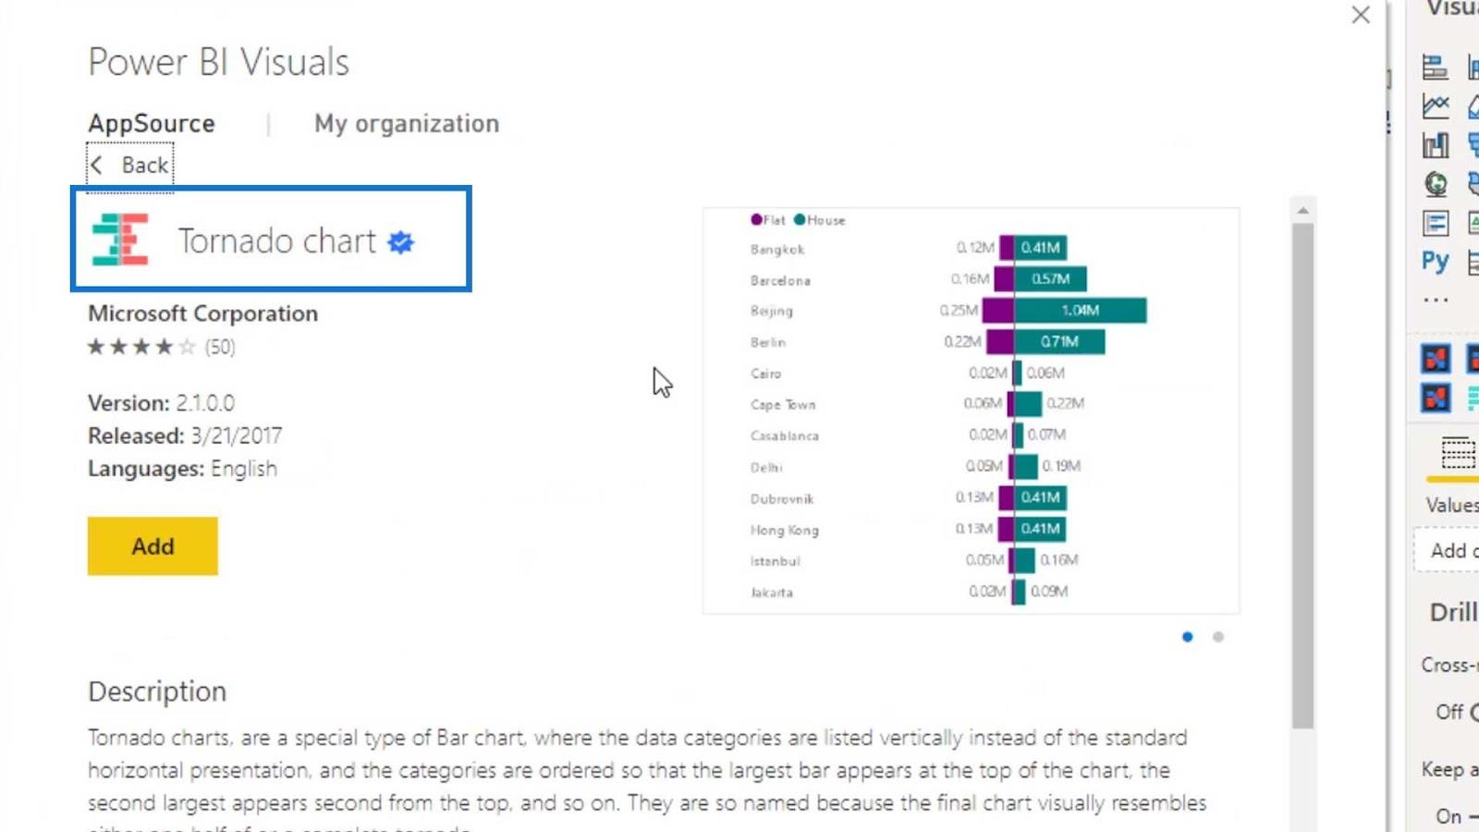Select the first preview carousel dot

click(x=1188, y=637)
